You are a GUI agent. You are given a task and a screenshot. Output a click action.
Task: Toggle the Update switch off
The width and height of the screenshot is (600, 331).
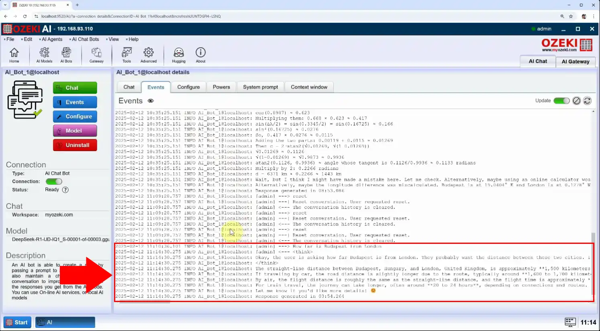[561, 100]
